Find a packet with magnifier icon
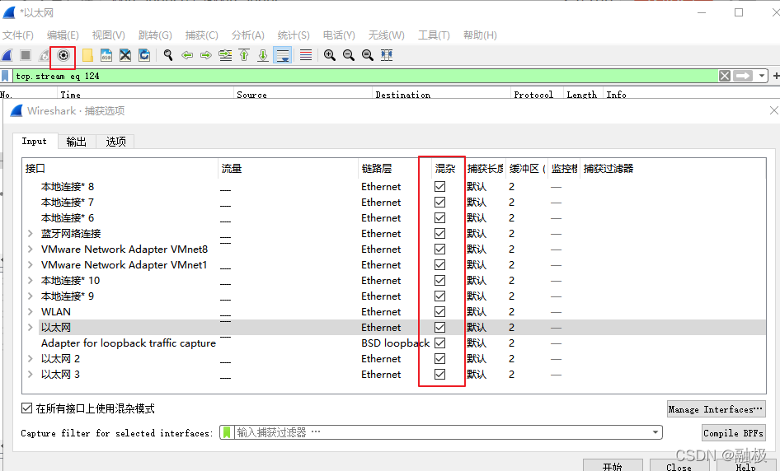The height and width of the screenshot is (471, 780). pyautogui.click(x=168, y=55)
